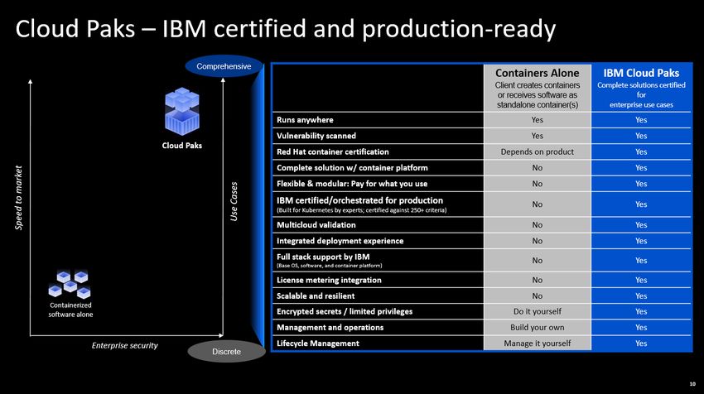Click the 'Containerized software alone' caption
The height and width of the screenshot is (394, 704).
click(70, 310)
